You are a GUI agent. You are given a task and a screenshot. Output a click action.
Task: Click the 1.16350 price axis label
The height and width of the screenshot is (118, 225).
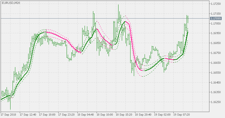tap(216, 92)
